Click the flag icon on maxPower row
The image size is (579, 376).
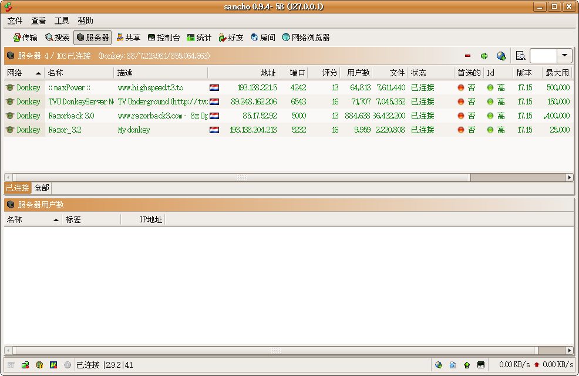[214, 88]
